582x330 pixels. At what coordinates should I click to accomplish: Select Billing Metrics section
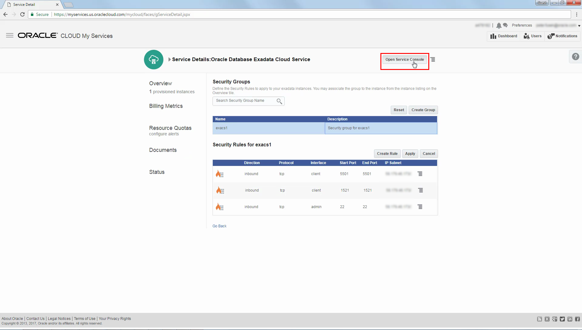click(166, 106)
